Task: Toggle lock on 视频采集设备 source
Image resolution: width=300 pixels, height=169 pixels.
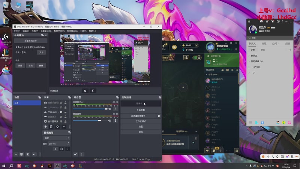Action: tap(65, 103)
